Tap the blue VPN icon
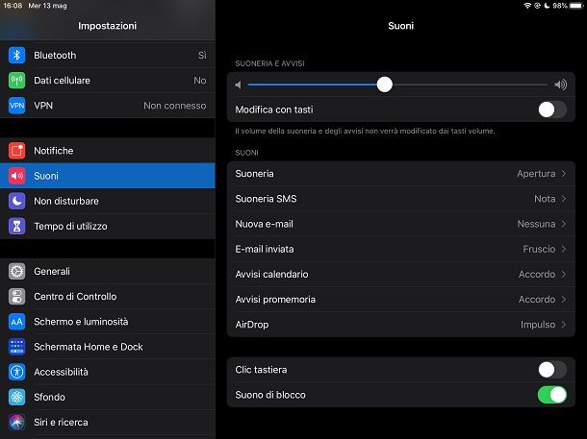 (x=17, y=106)
